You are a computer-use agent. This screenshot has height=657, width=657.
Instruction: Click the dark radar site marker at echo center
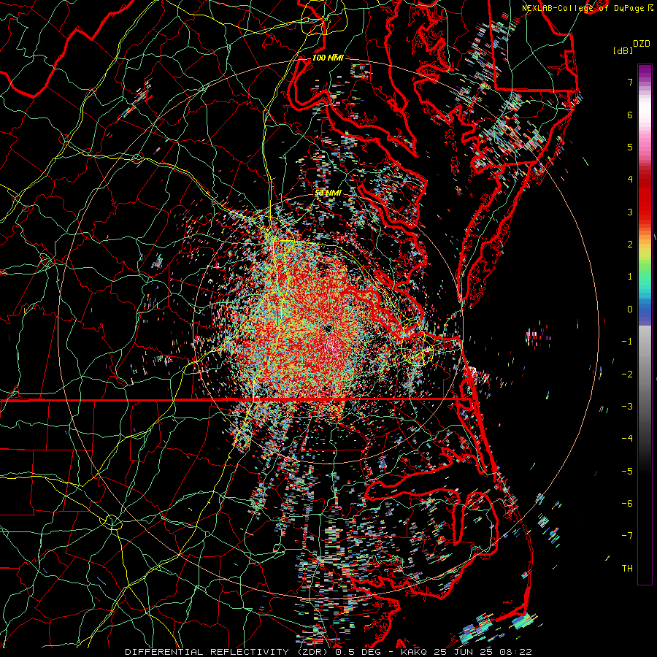point(328,329)
